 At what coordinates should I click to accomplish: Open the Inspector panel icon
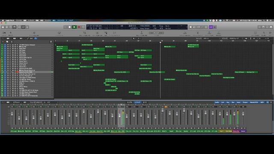coord(7,27)
